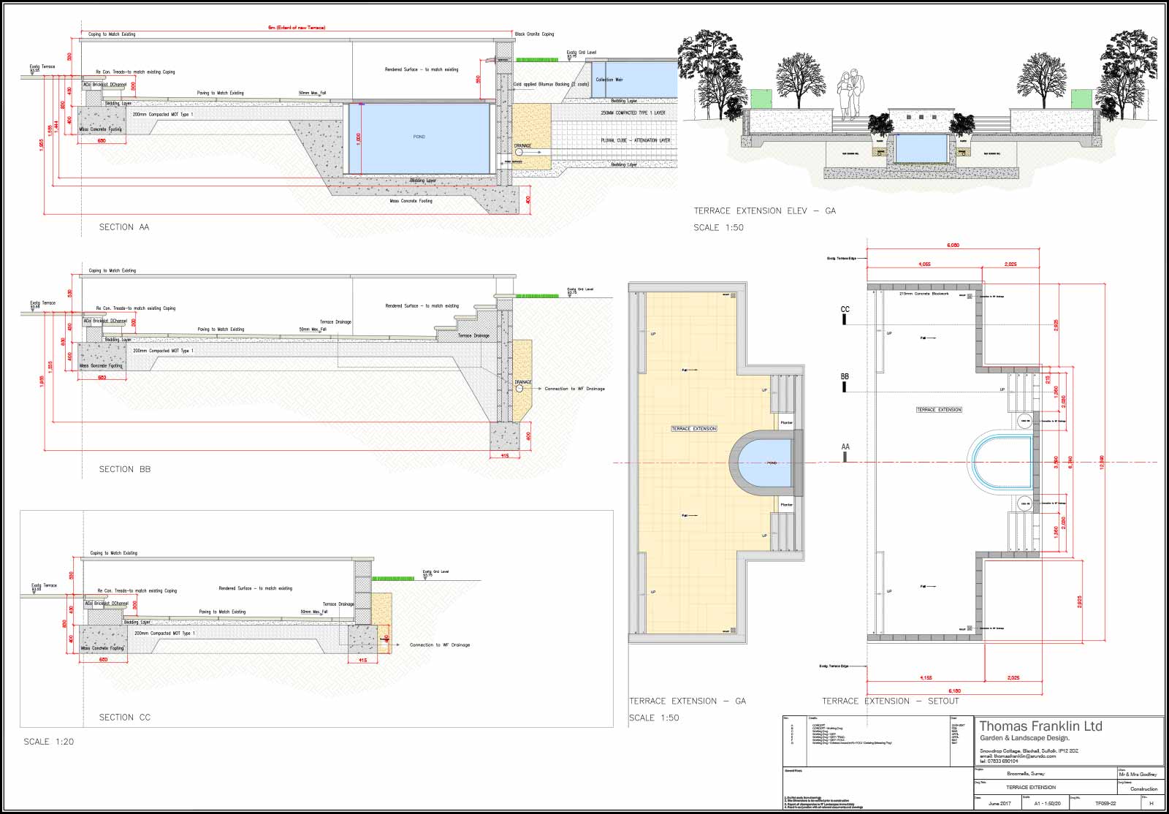
Task: Click the SECTION AA title label
Action: pyautogui.click(x=123, y=227)
